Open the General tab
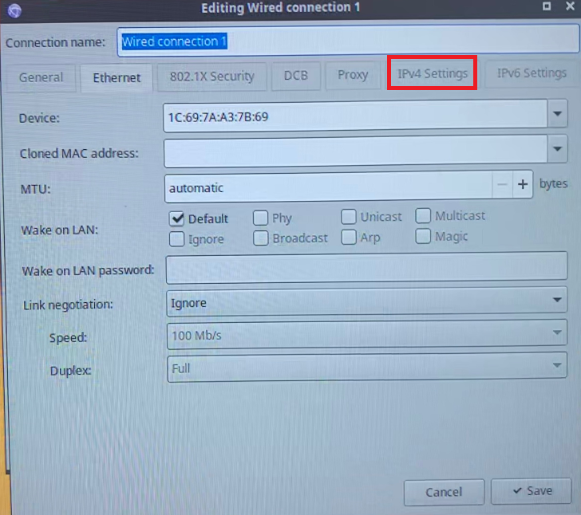The image size is (581, 515). tap(41, 77)
